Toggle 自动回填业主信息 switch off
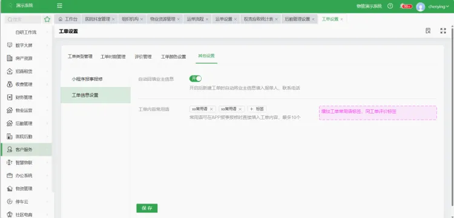Image resolution: width=454 pixels, height=218 pixels. pyautogui.click(x=196, y=79)
